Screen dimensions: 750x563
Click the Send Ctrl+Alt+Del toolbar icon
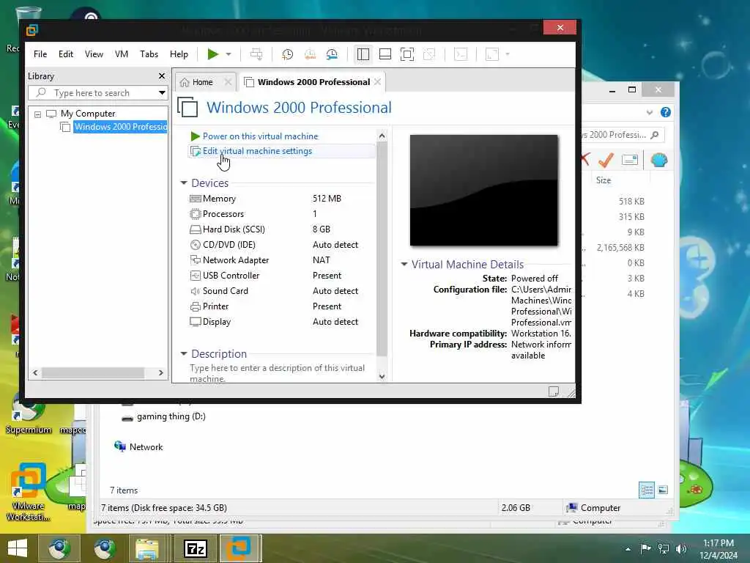[x=256, y=54]
